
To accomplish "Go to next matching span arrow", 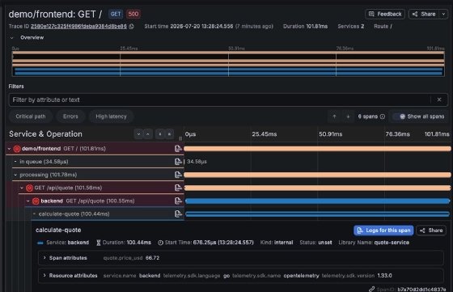I will pos(348,116).
